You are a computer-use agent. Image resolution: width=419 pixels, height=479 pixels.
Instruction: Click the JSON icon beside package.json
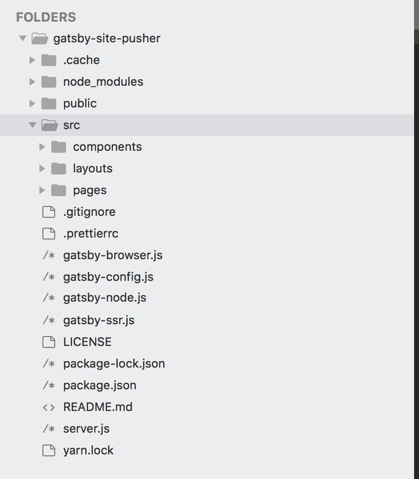50,385
